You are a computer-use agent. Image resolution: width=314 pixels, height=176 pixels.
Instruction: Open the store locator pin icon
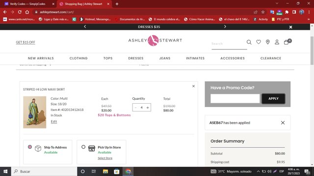coord(268,42)
